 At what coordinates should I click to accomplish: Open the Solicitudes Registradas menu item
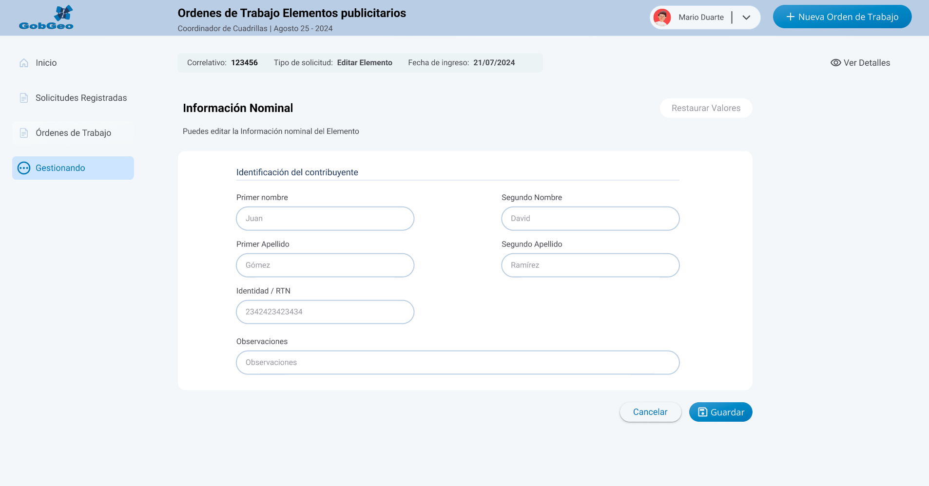tap(81, 98)
